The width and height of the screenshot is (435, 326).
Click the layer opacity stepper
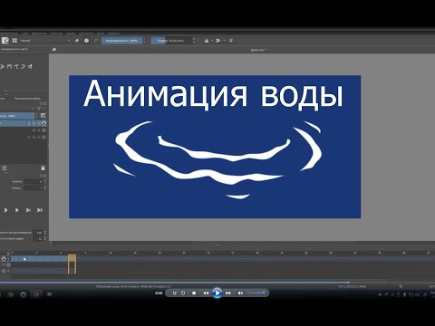click(37, 116)
